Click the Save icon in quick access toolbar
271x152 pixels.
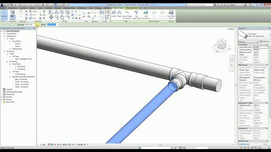[x=11, y=5]
